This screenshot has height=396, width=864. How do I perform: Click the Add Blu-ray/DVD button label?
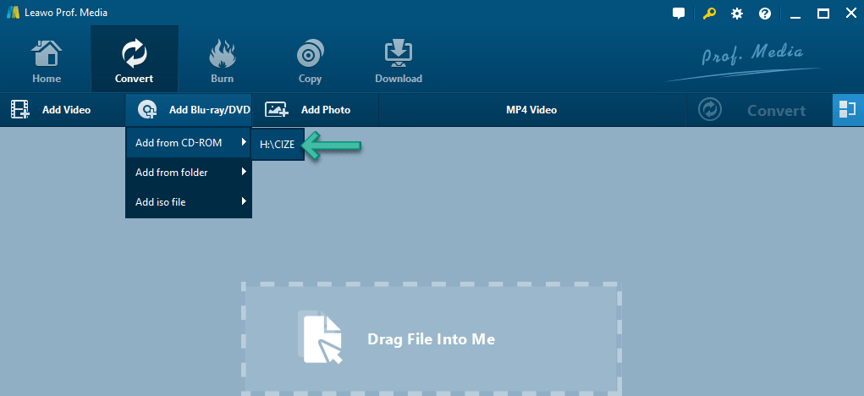(x=209, y=110)
